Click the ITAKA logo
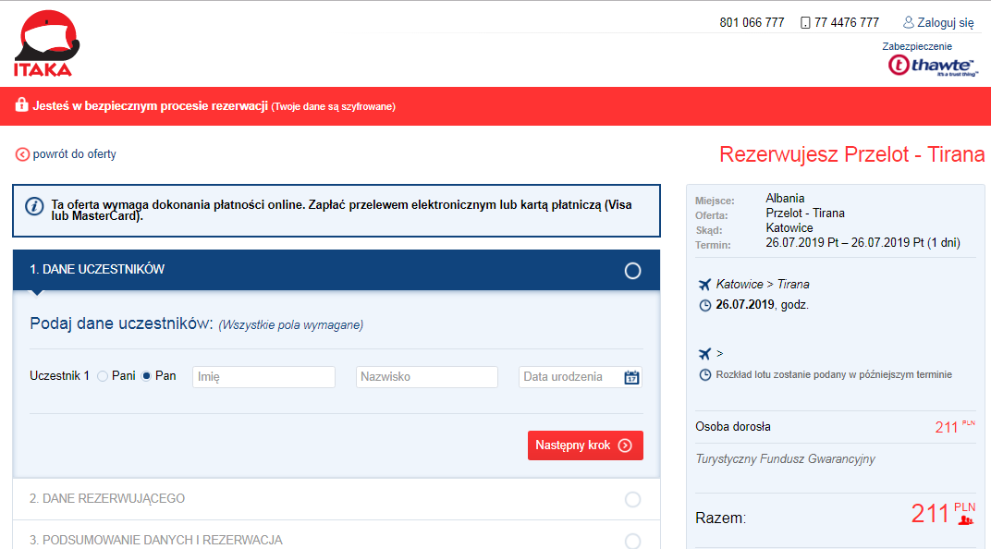 click(x=47, y=43)
